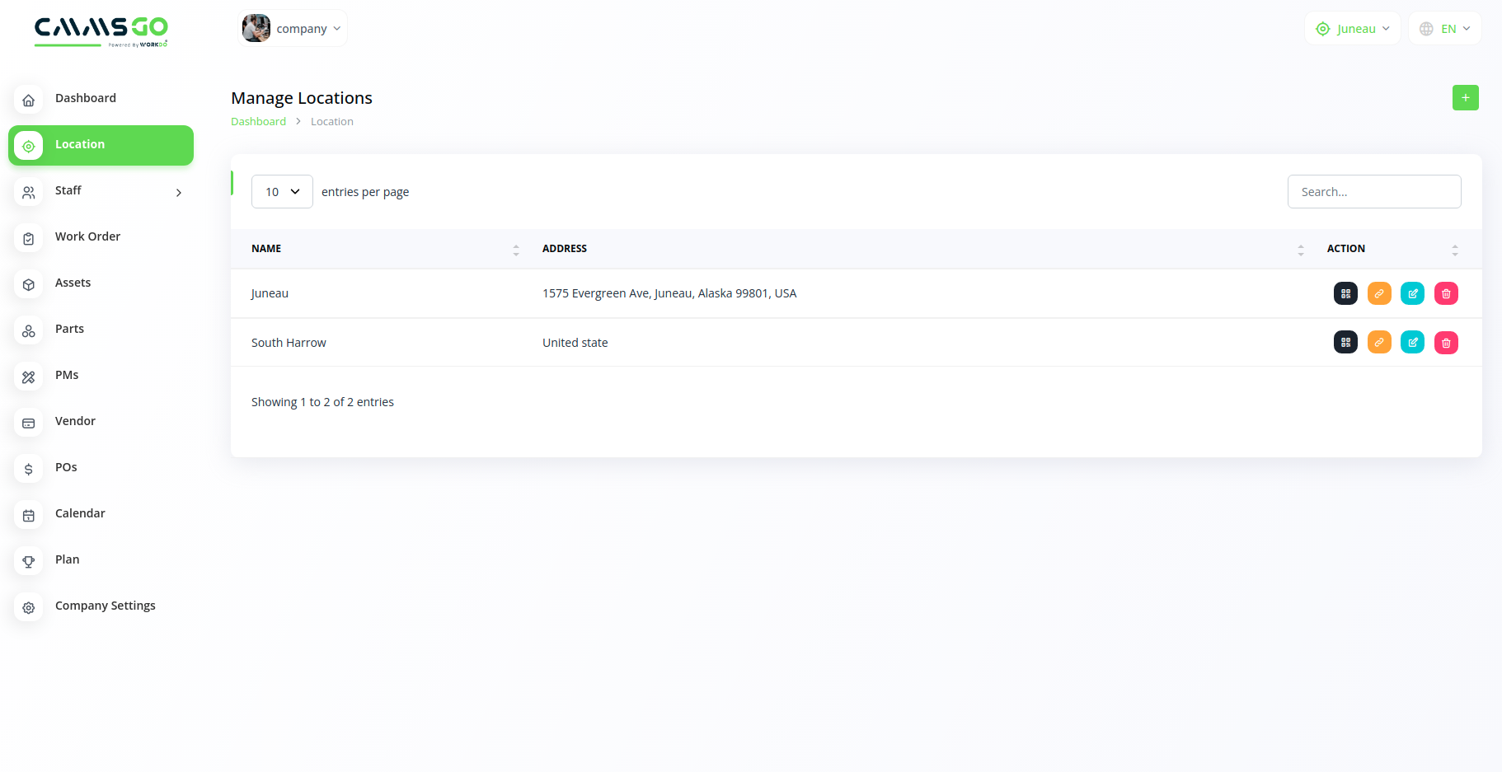Expand the company profile menu
The height and width of the screenshot is (772, 1502).
click(x=293, y=29)
